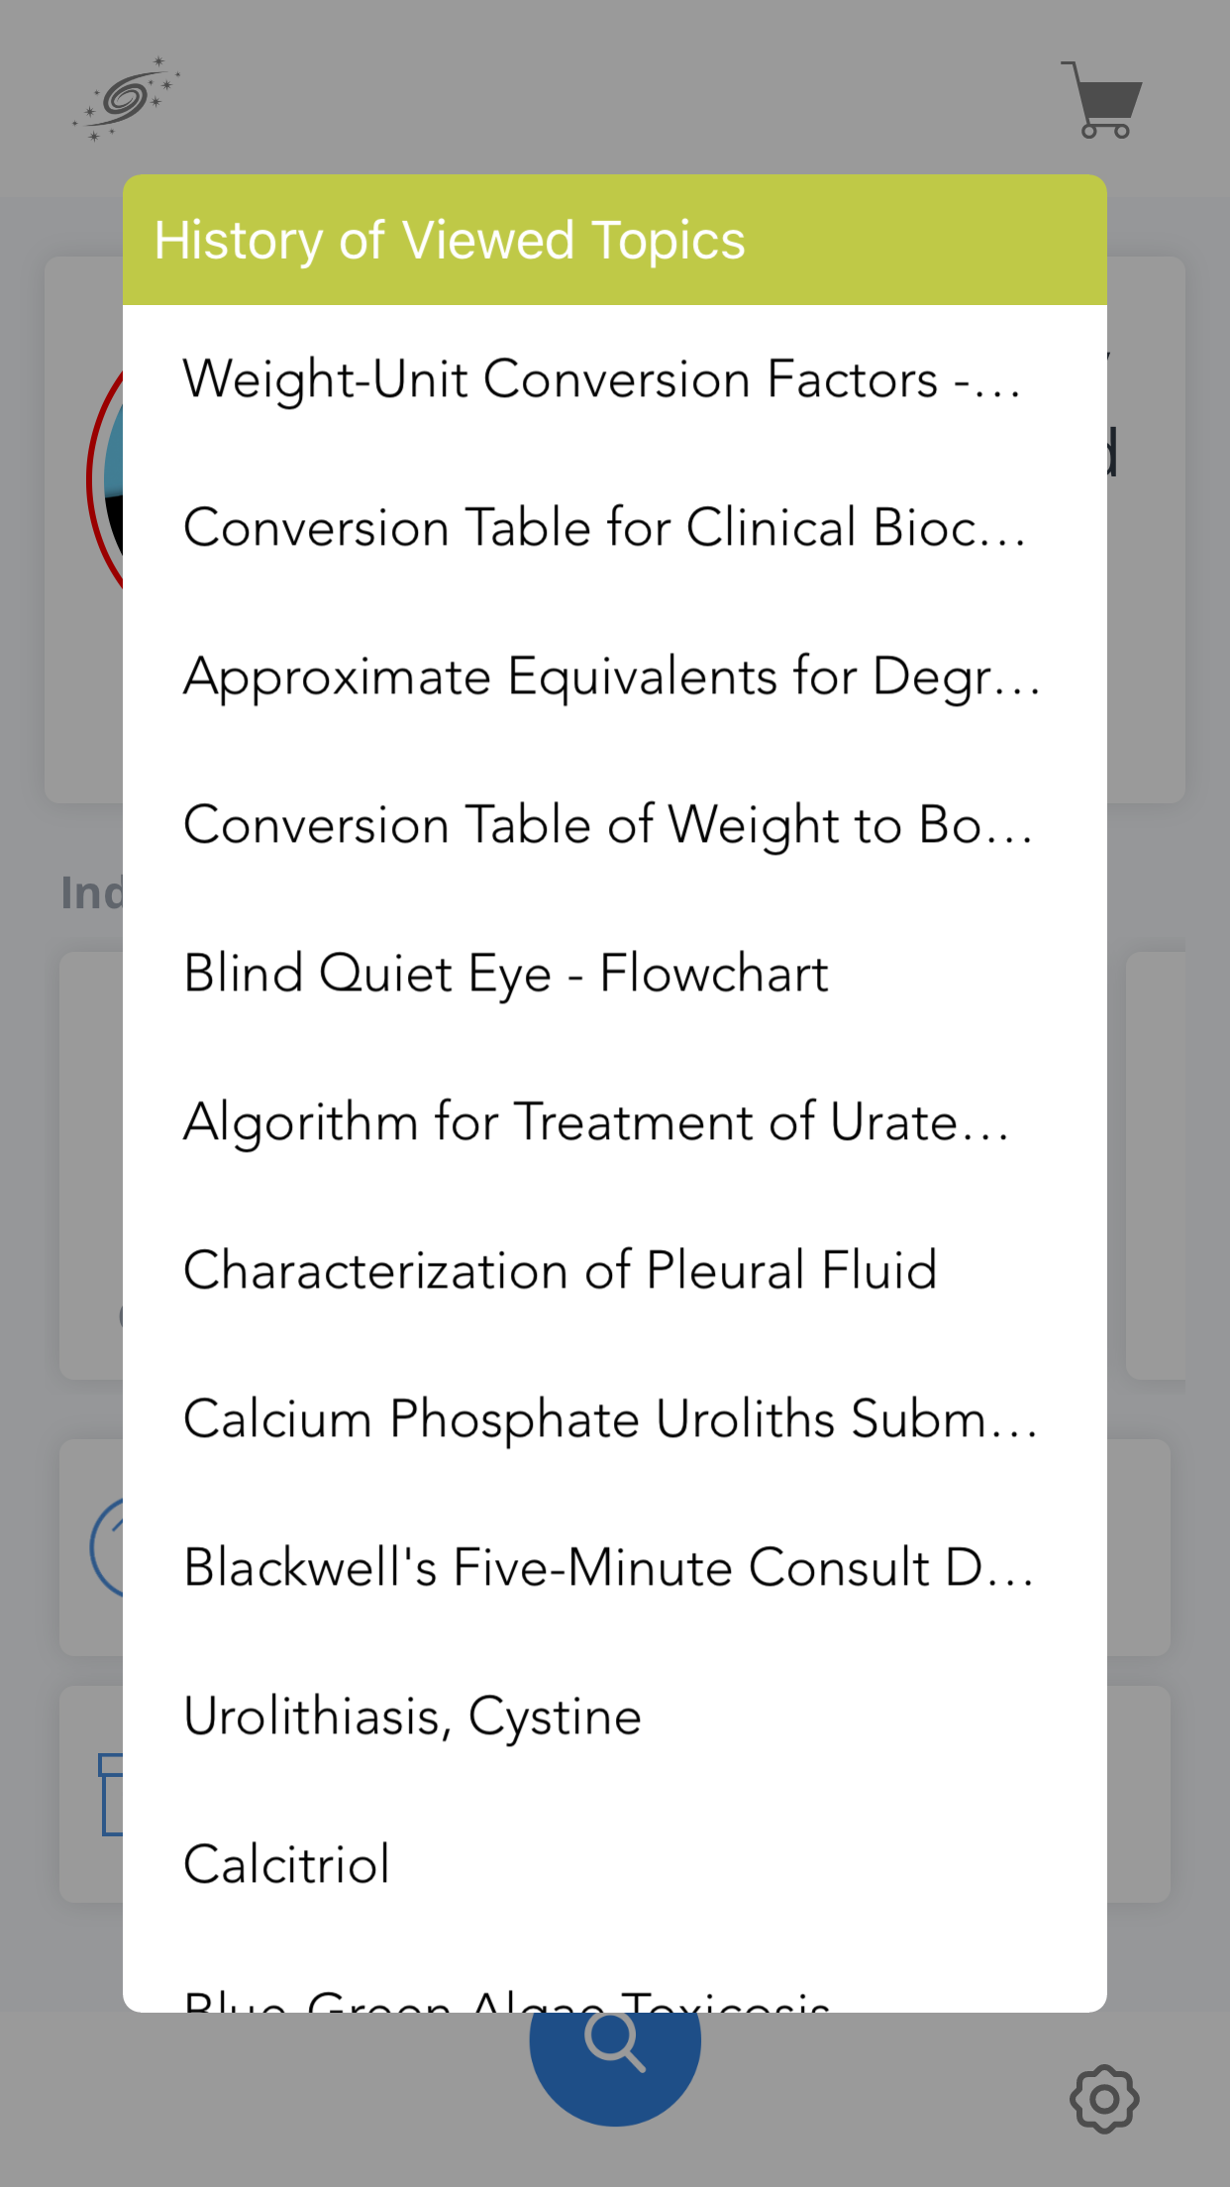Open the shopping cart icon
This screenshot has width=1230, height=2187.
click(1103, 101)
